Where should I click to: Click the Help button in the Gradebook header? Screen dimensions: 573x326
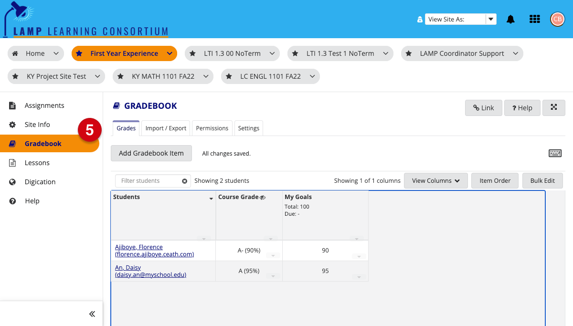[x=522, y=108]
